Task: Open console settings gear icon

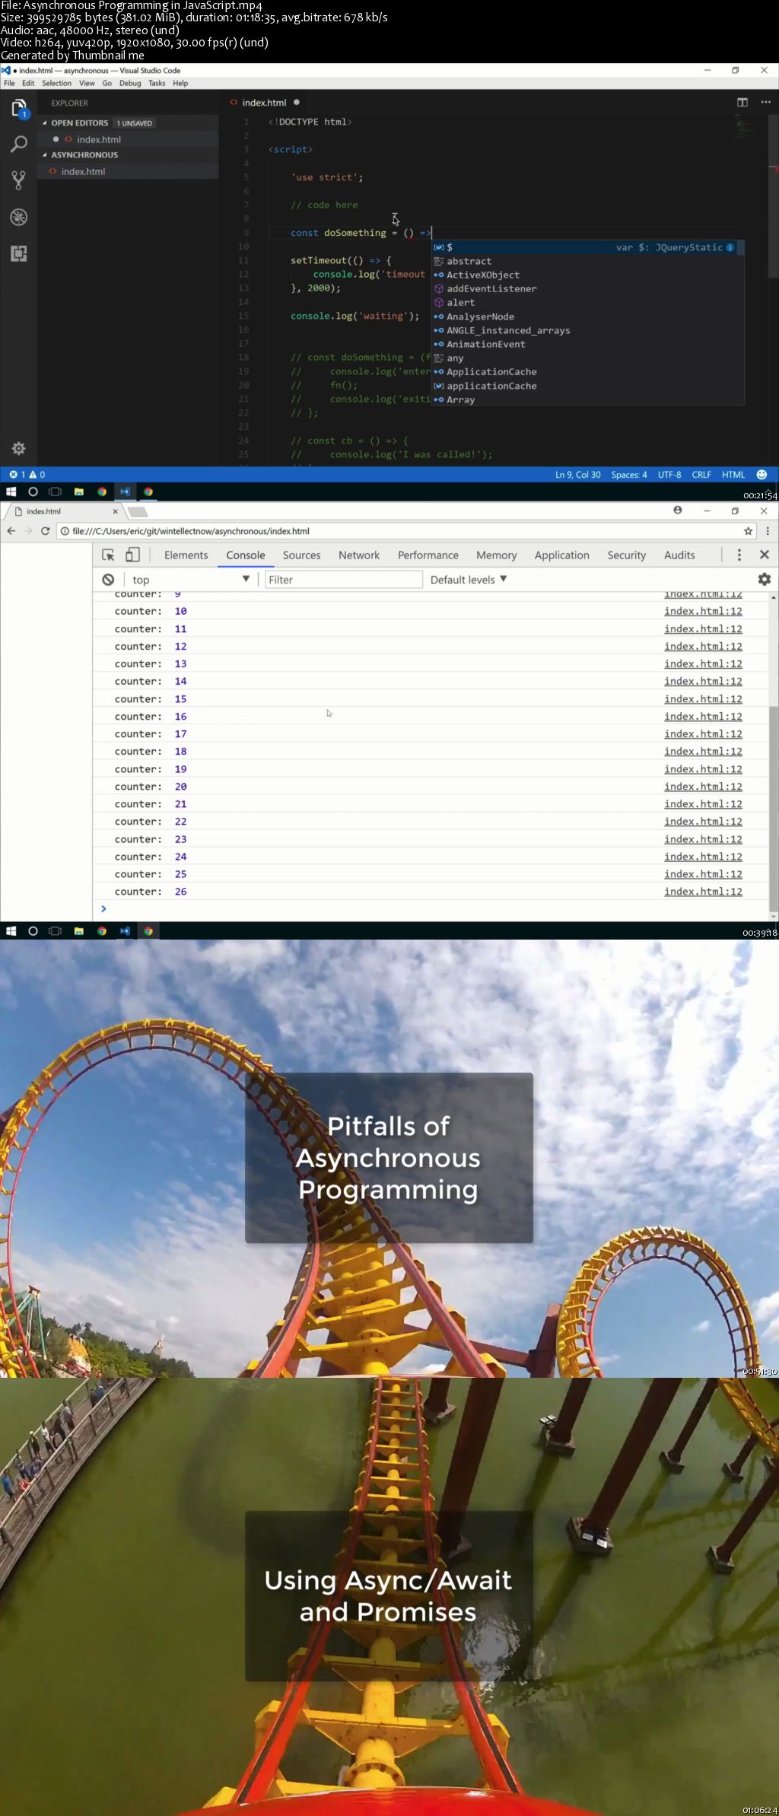Action: [x=765, y=579]
